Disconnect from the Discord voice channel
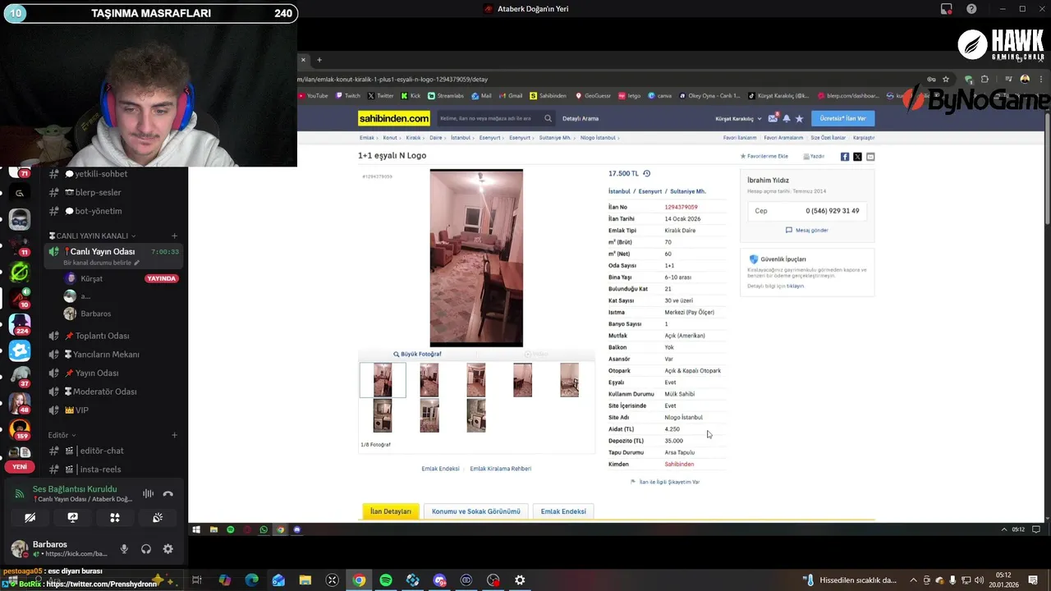 [168, 493]
